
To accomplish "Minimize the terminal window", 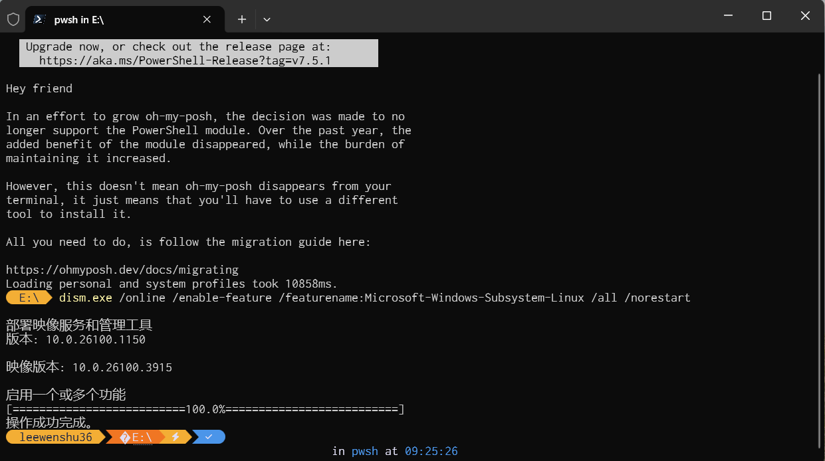I will click(728, 16).
